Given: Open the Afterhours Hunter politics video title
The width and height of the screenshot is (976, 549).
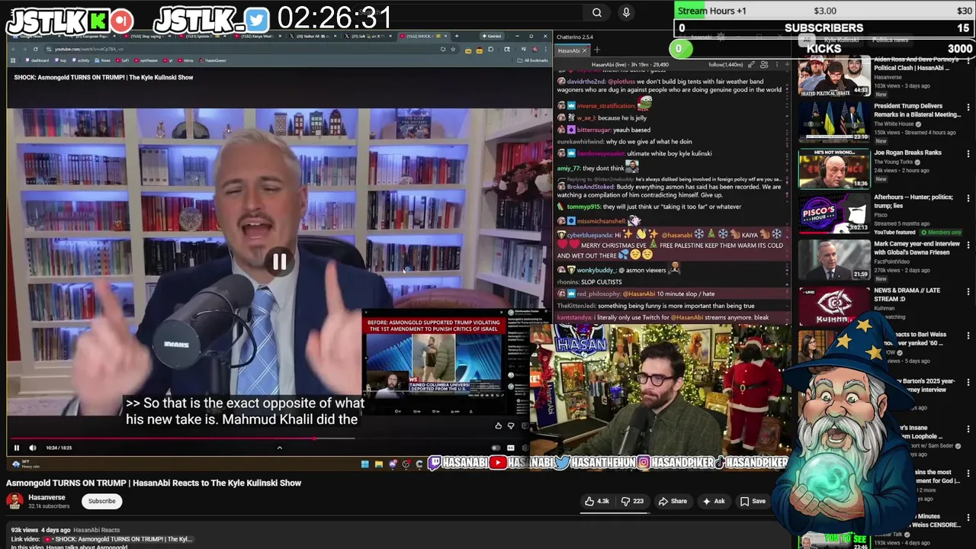Looking at the screenshot, I should pos(913,201).
